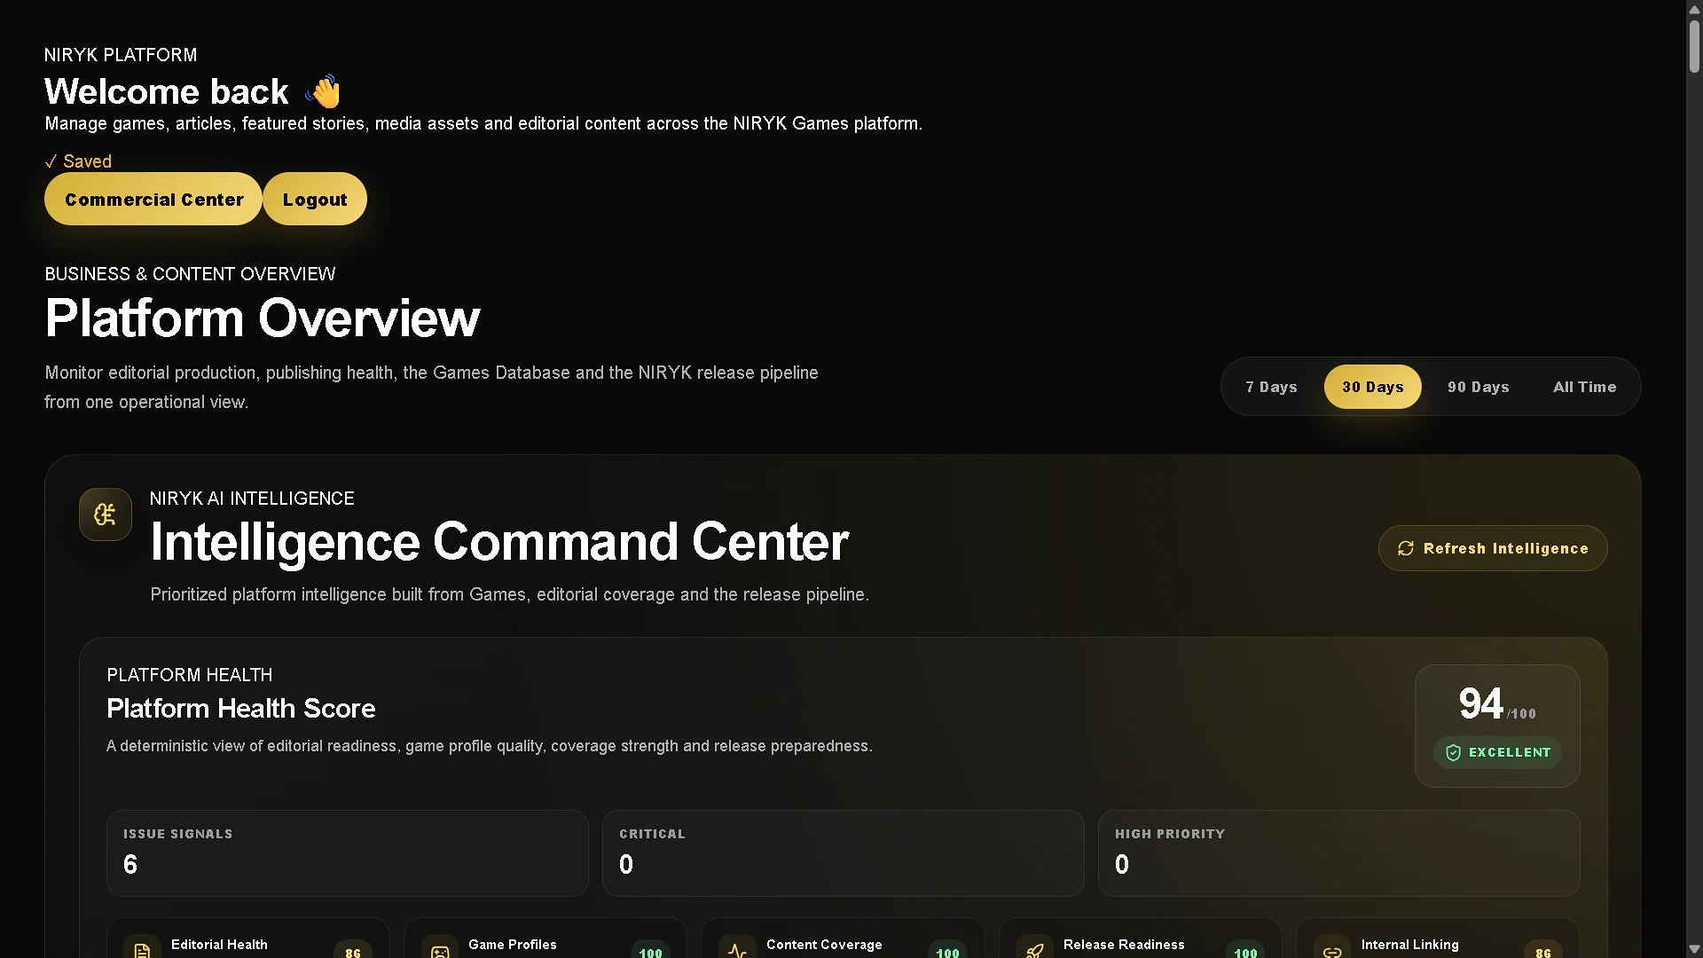Click the Logout button
1703x958 pixels.
point(315,199)
